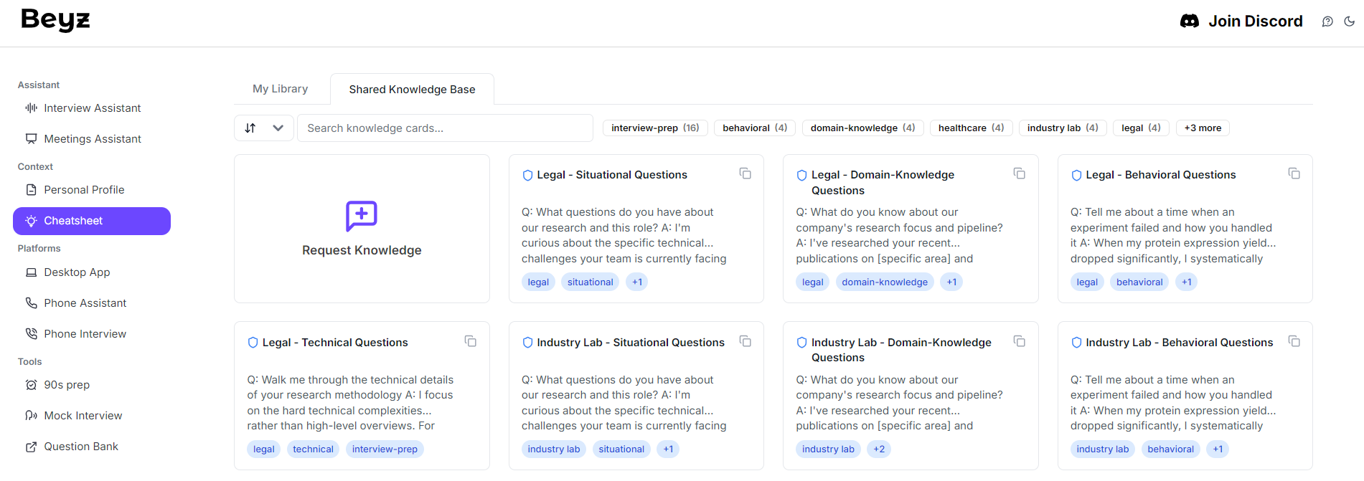Open the sort order dropdown
This screenshot has width=1364, height=481.
(263, 128)
